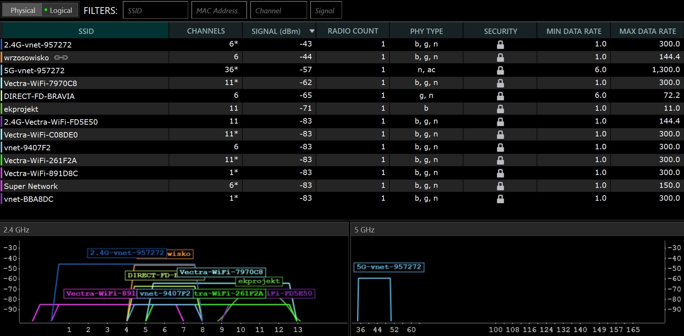
Task: Click the -71 signal value
Action: click(x=306, y=108)
